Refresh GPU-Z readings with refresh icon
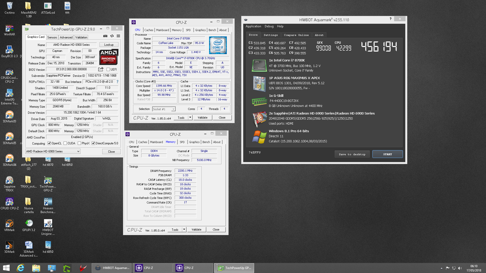This screenshot has height=273, width=486. 112,36
